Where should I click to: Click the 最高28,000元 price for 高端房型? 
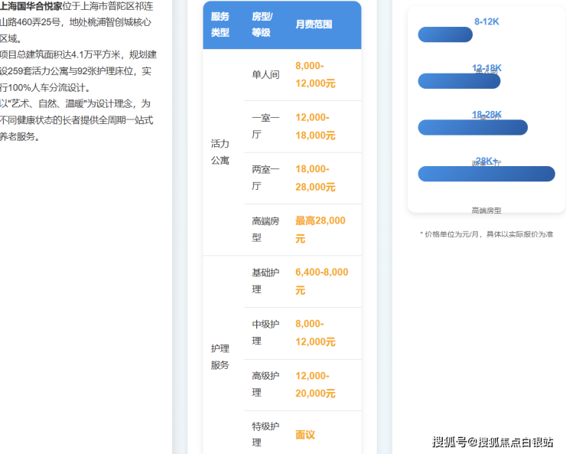320,229
